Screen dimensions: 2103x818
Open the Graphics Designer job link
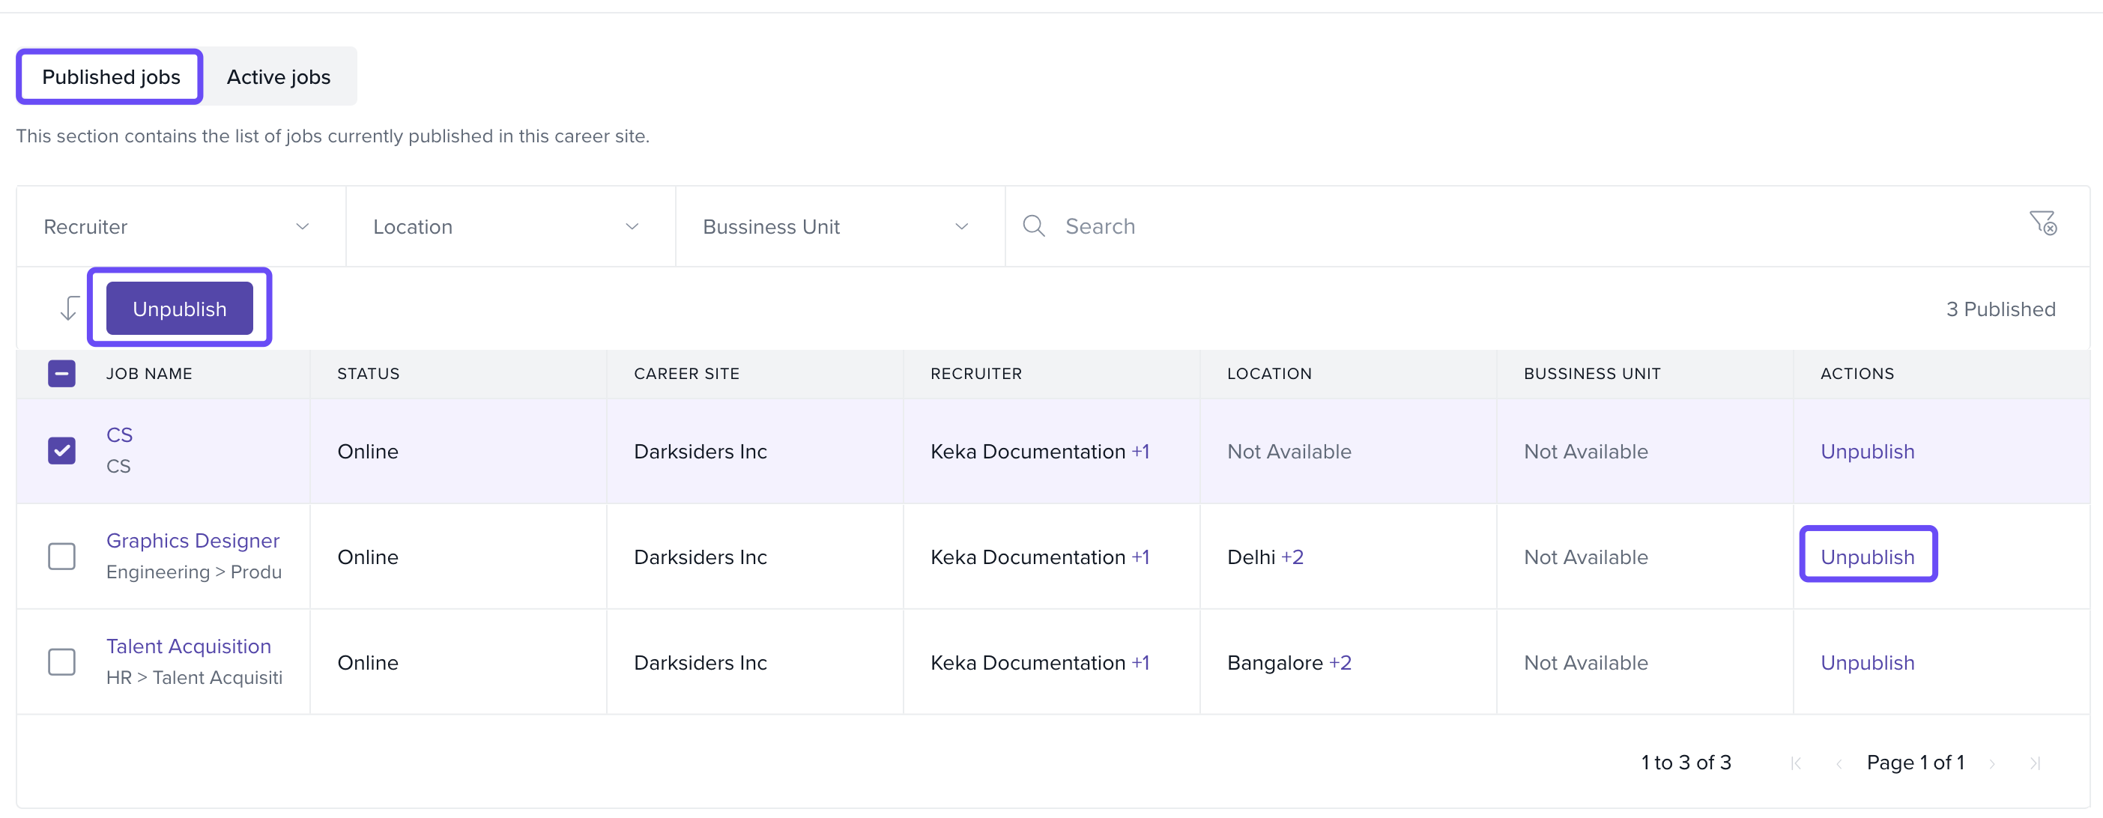point(193,540)
